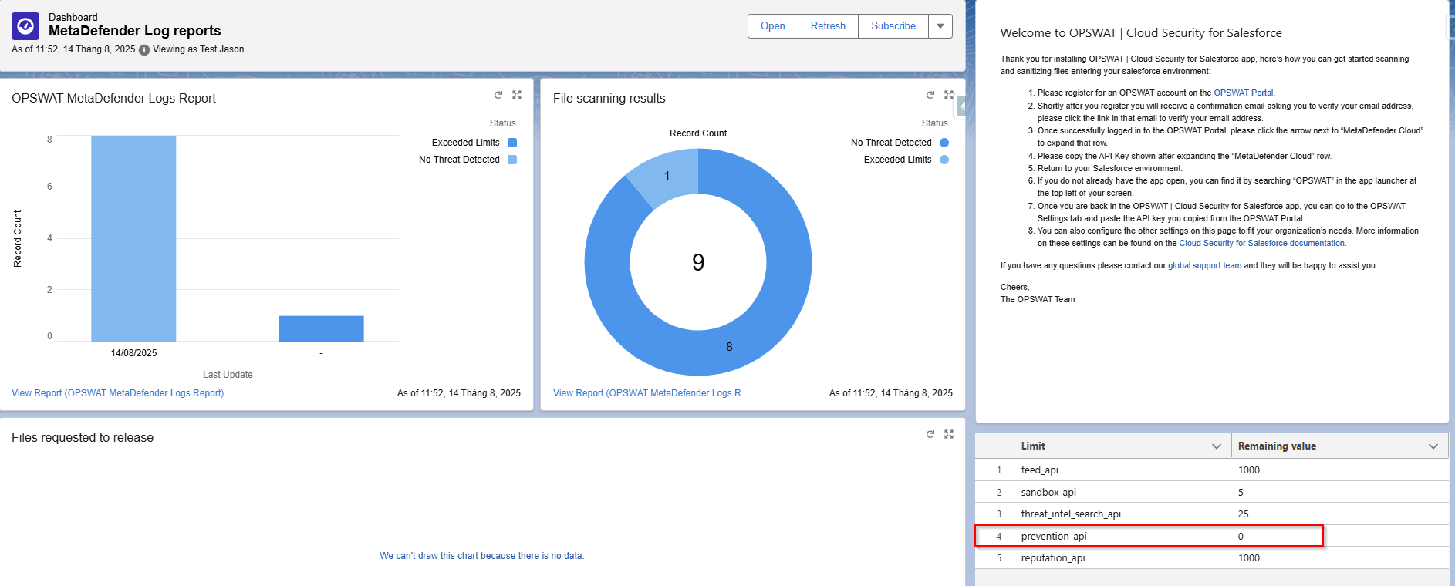Screen dimensions: 1455x586
Task: Select the threat_intel_search_api row
Action: [1211, 514]
